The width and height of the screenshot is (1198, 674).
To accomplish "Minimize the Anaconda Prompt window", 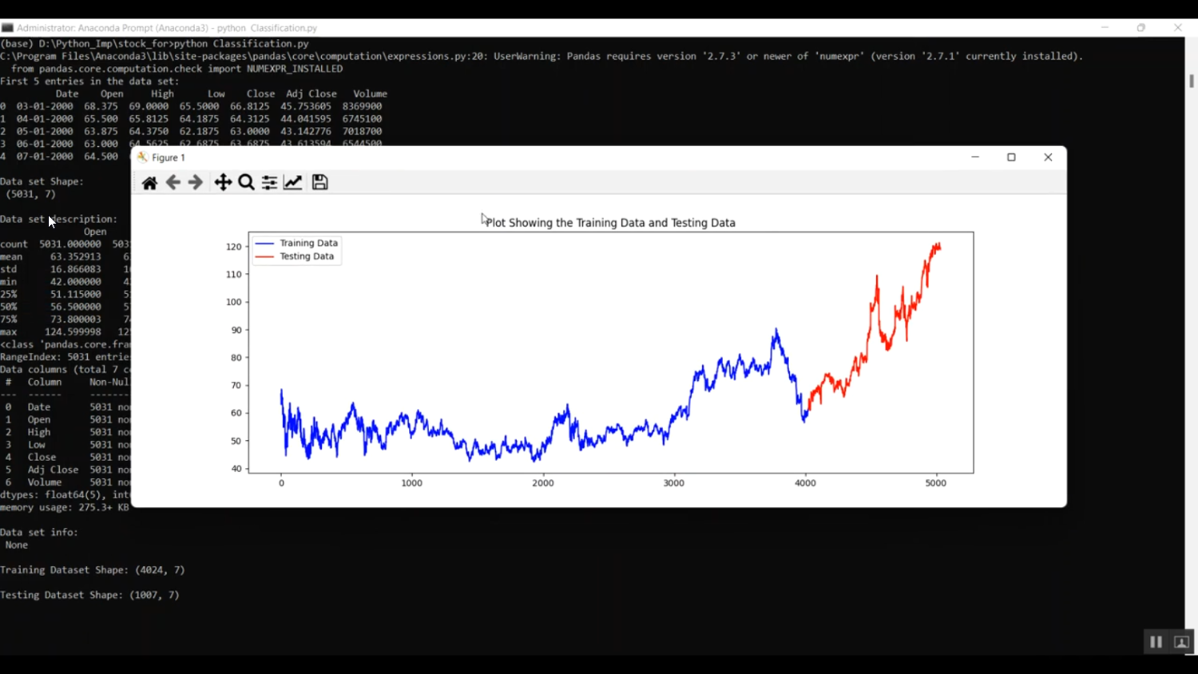I will click(x=1105, y=28).
